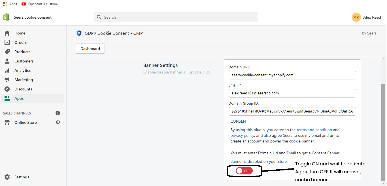View online store with eye icon
The image size is (387, 186).
point(58,122)
